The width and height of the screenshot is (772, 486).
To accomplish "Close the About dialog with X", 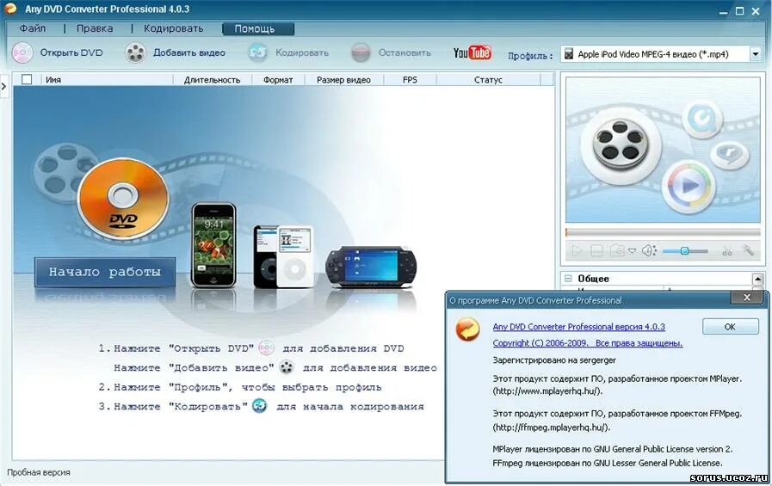I will coord(747,298).
